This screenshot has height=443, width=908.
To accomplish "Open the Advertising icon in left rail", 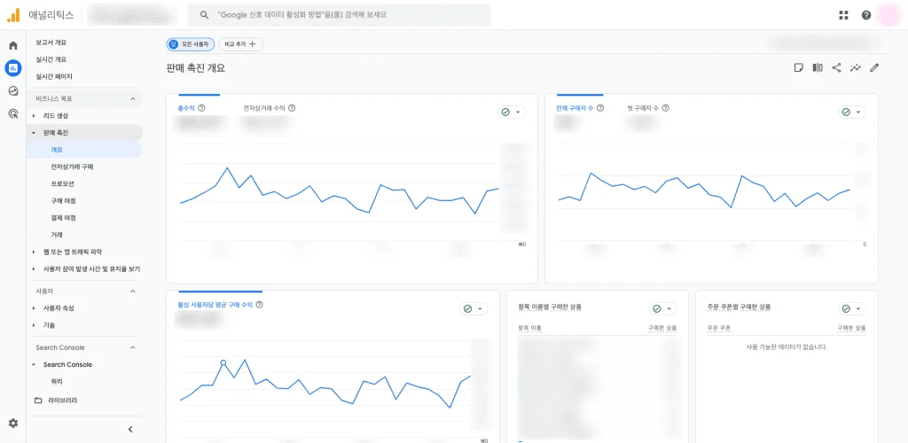I will point(13,113).
